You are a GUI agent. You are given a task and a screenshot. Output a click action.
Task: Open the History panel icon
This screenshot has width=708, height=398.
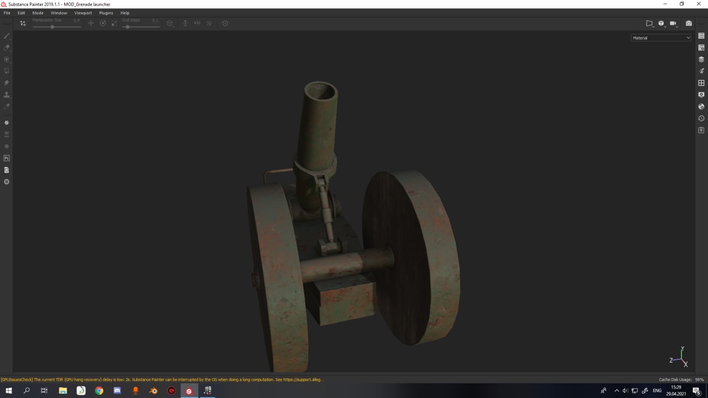tap(701, 118)
